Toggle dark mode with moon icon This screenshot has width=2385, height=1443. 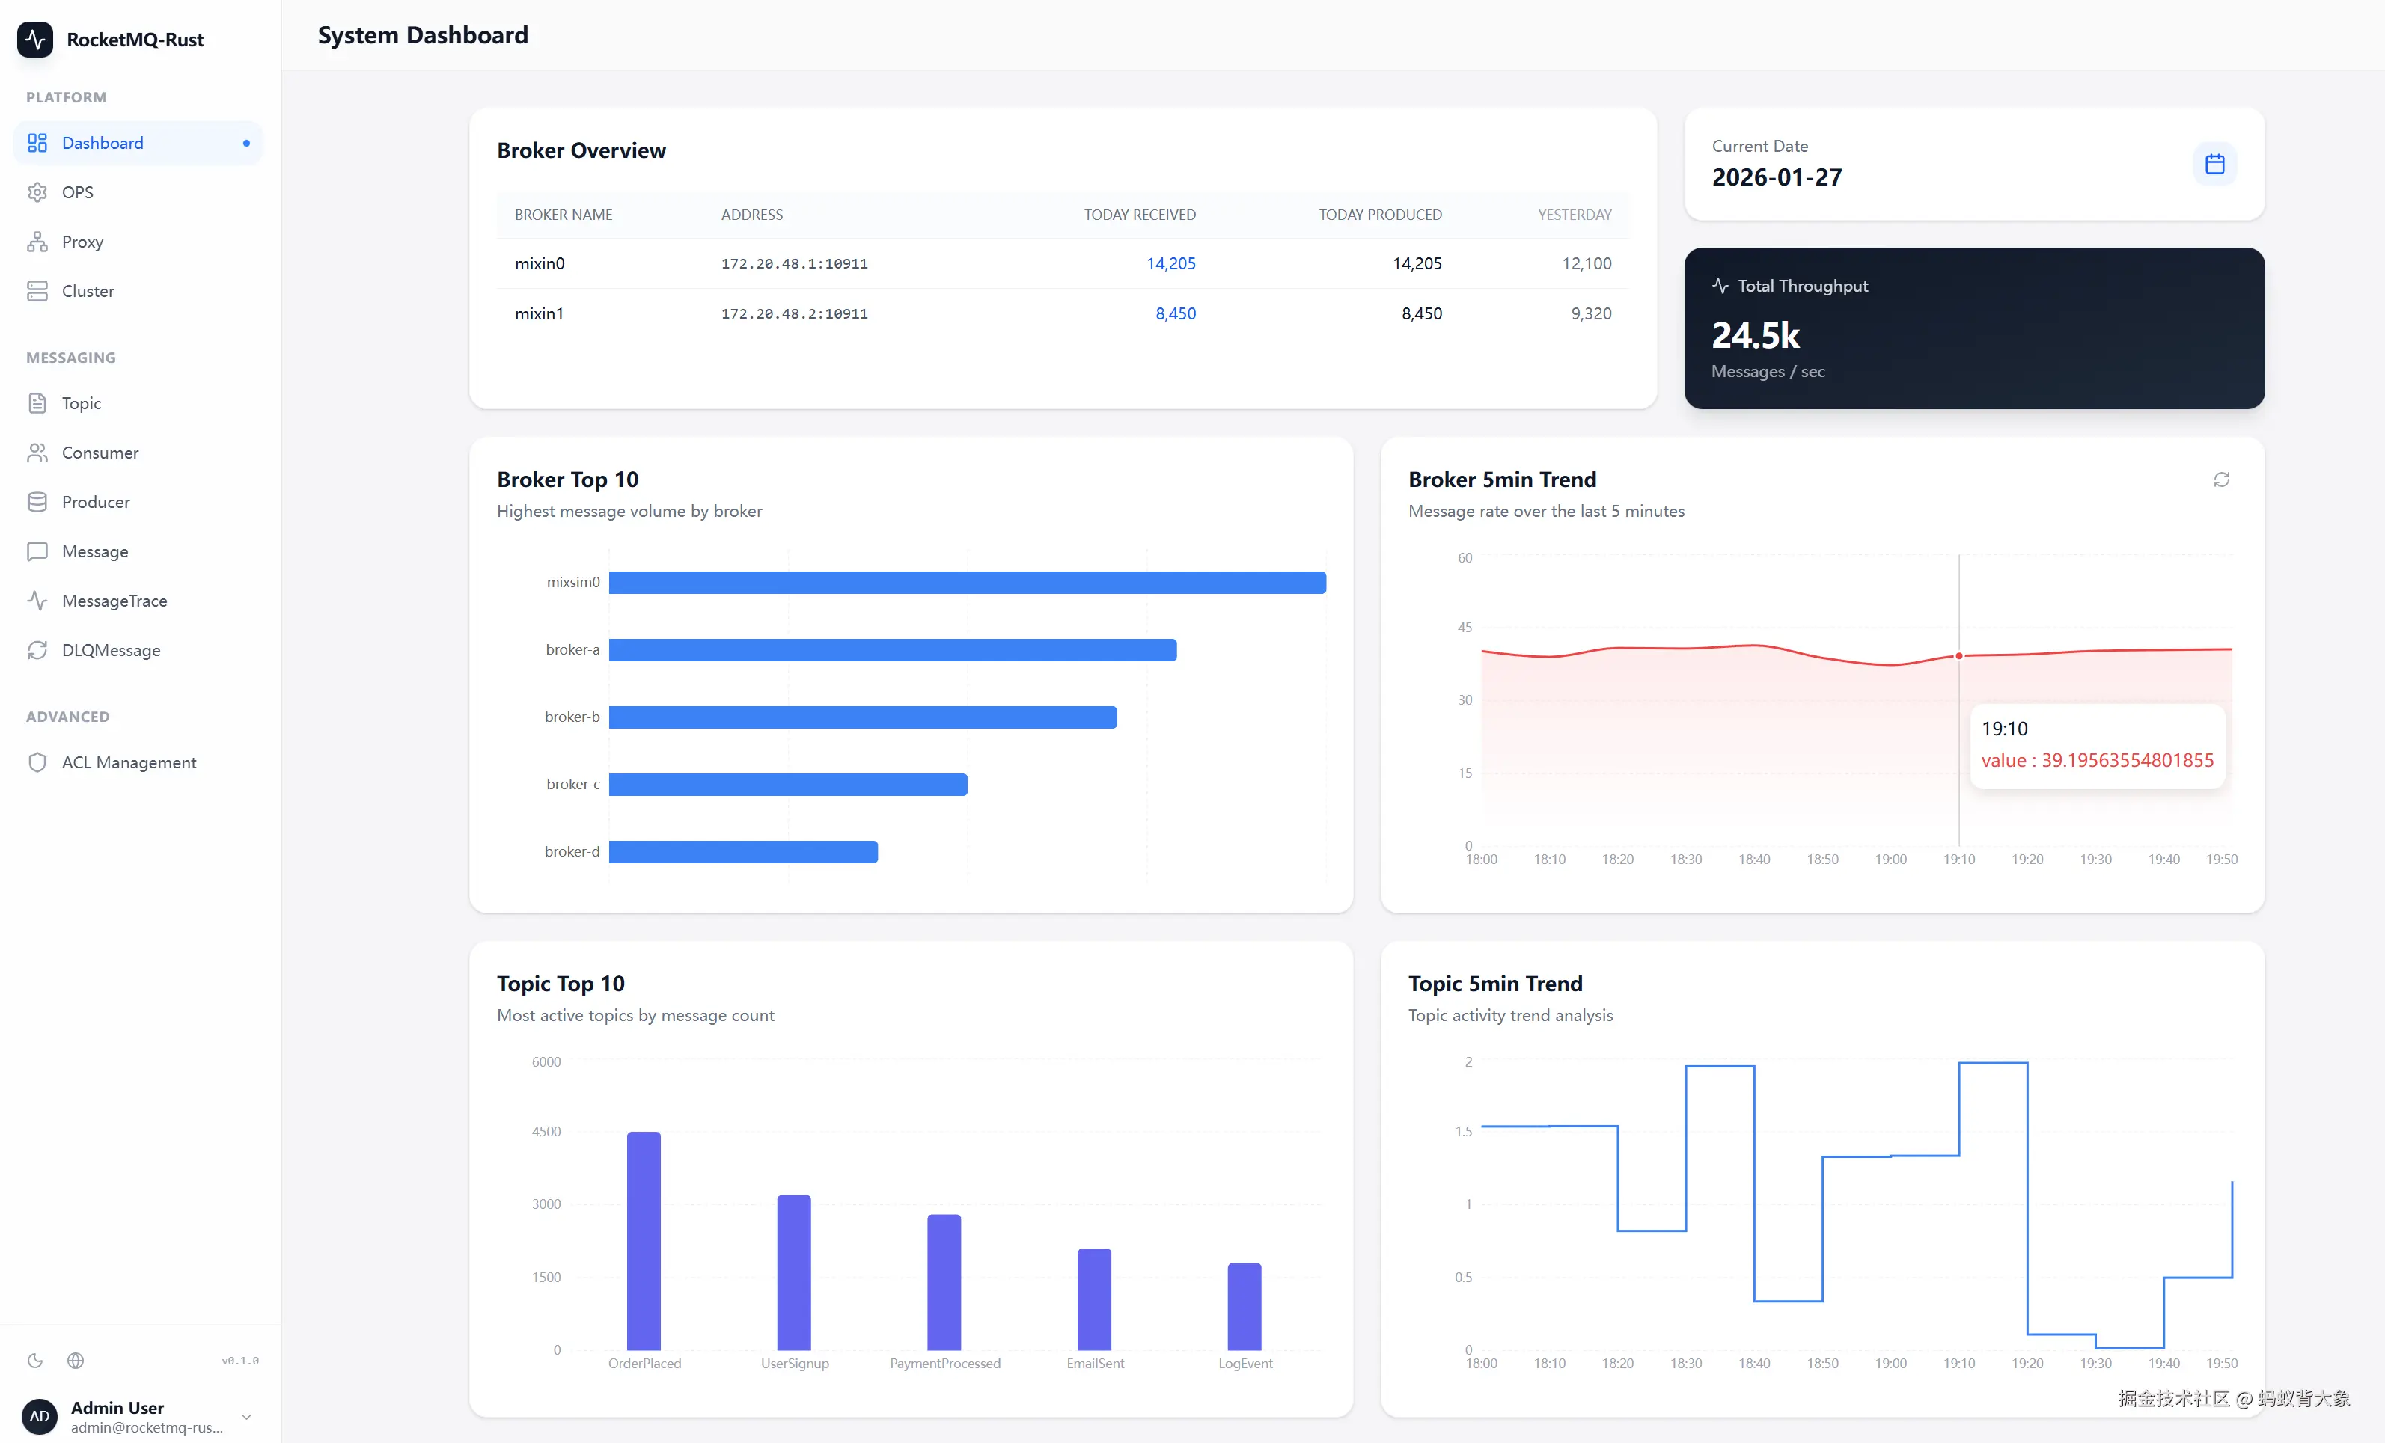(x=36, y=1361)
